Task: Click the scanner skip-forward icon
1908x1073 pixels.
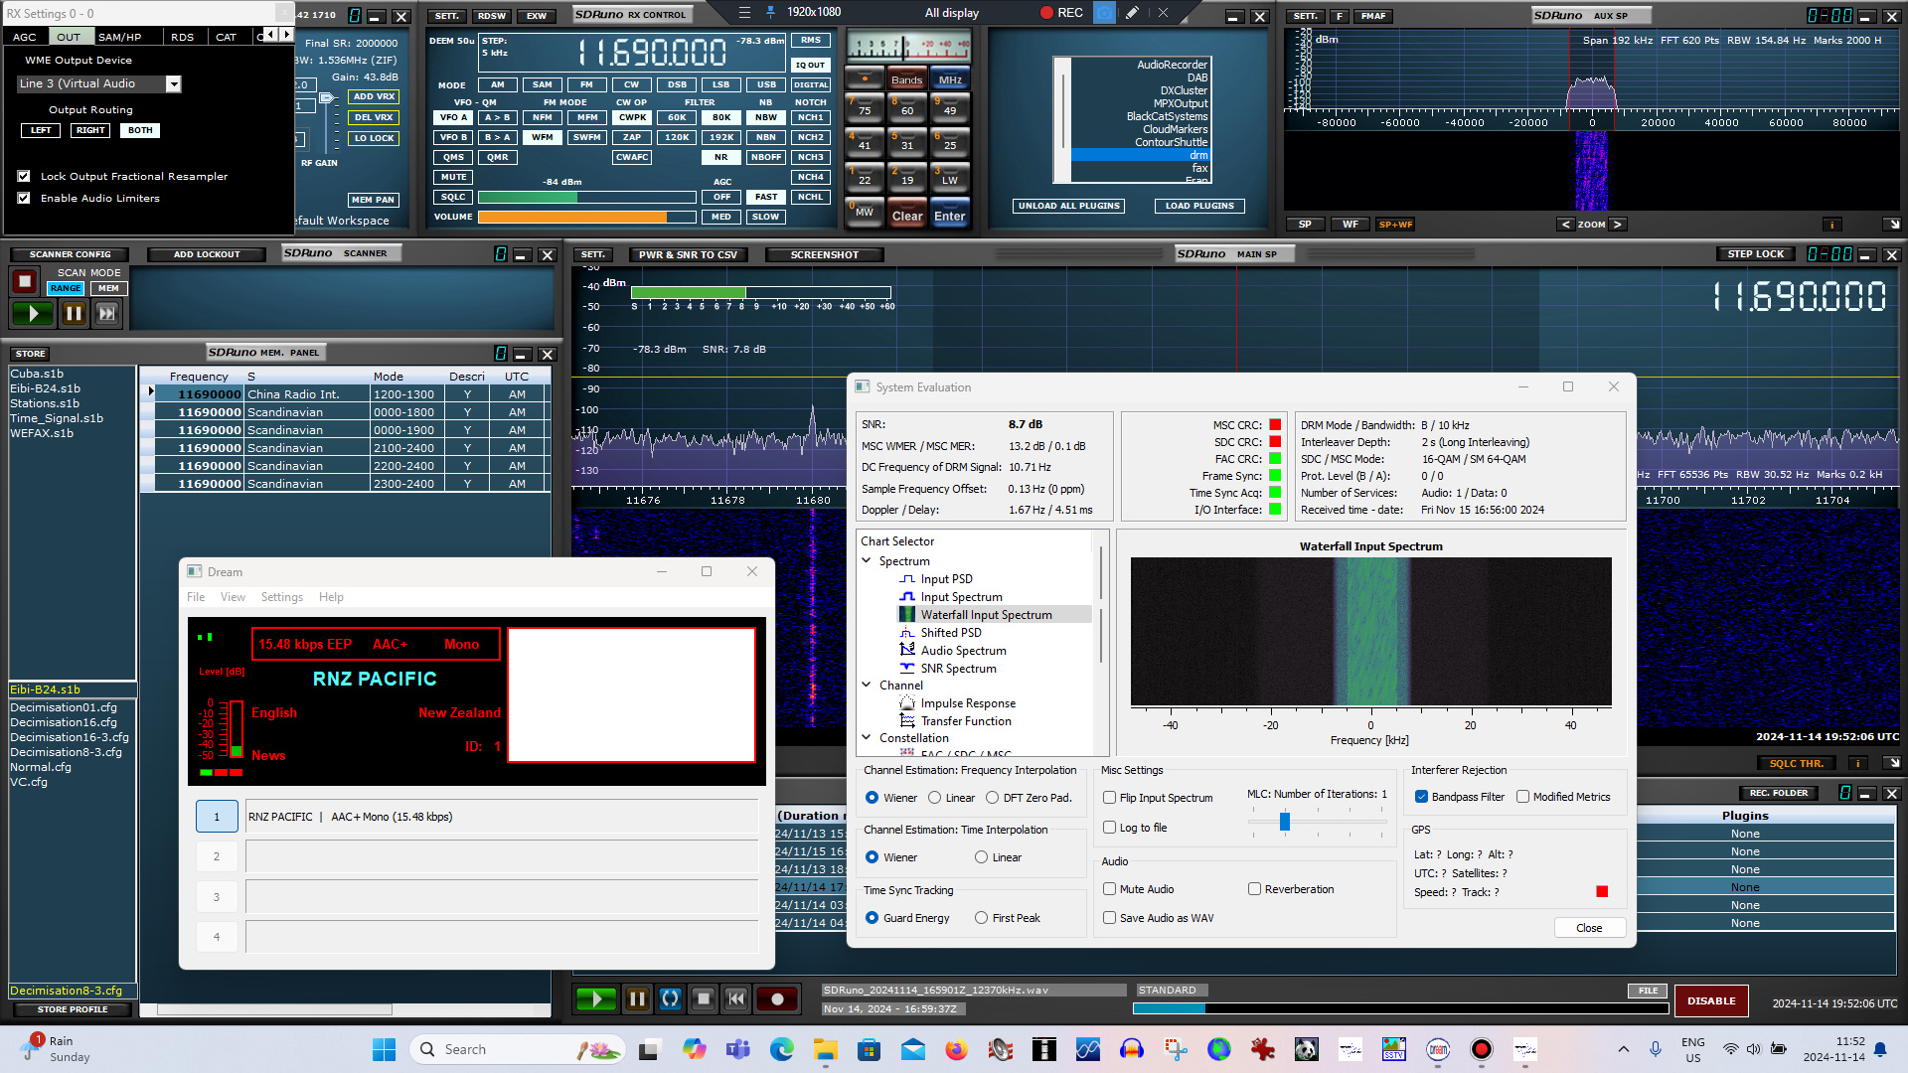Action: (x=106, y=314)
